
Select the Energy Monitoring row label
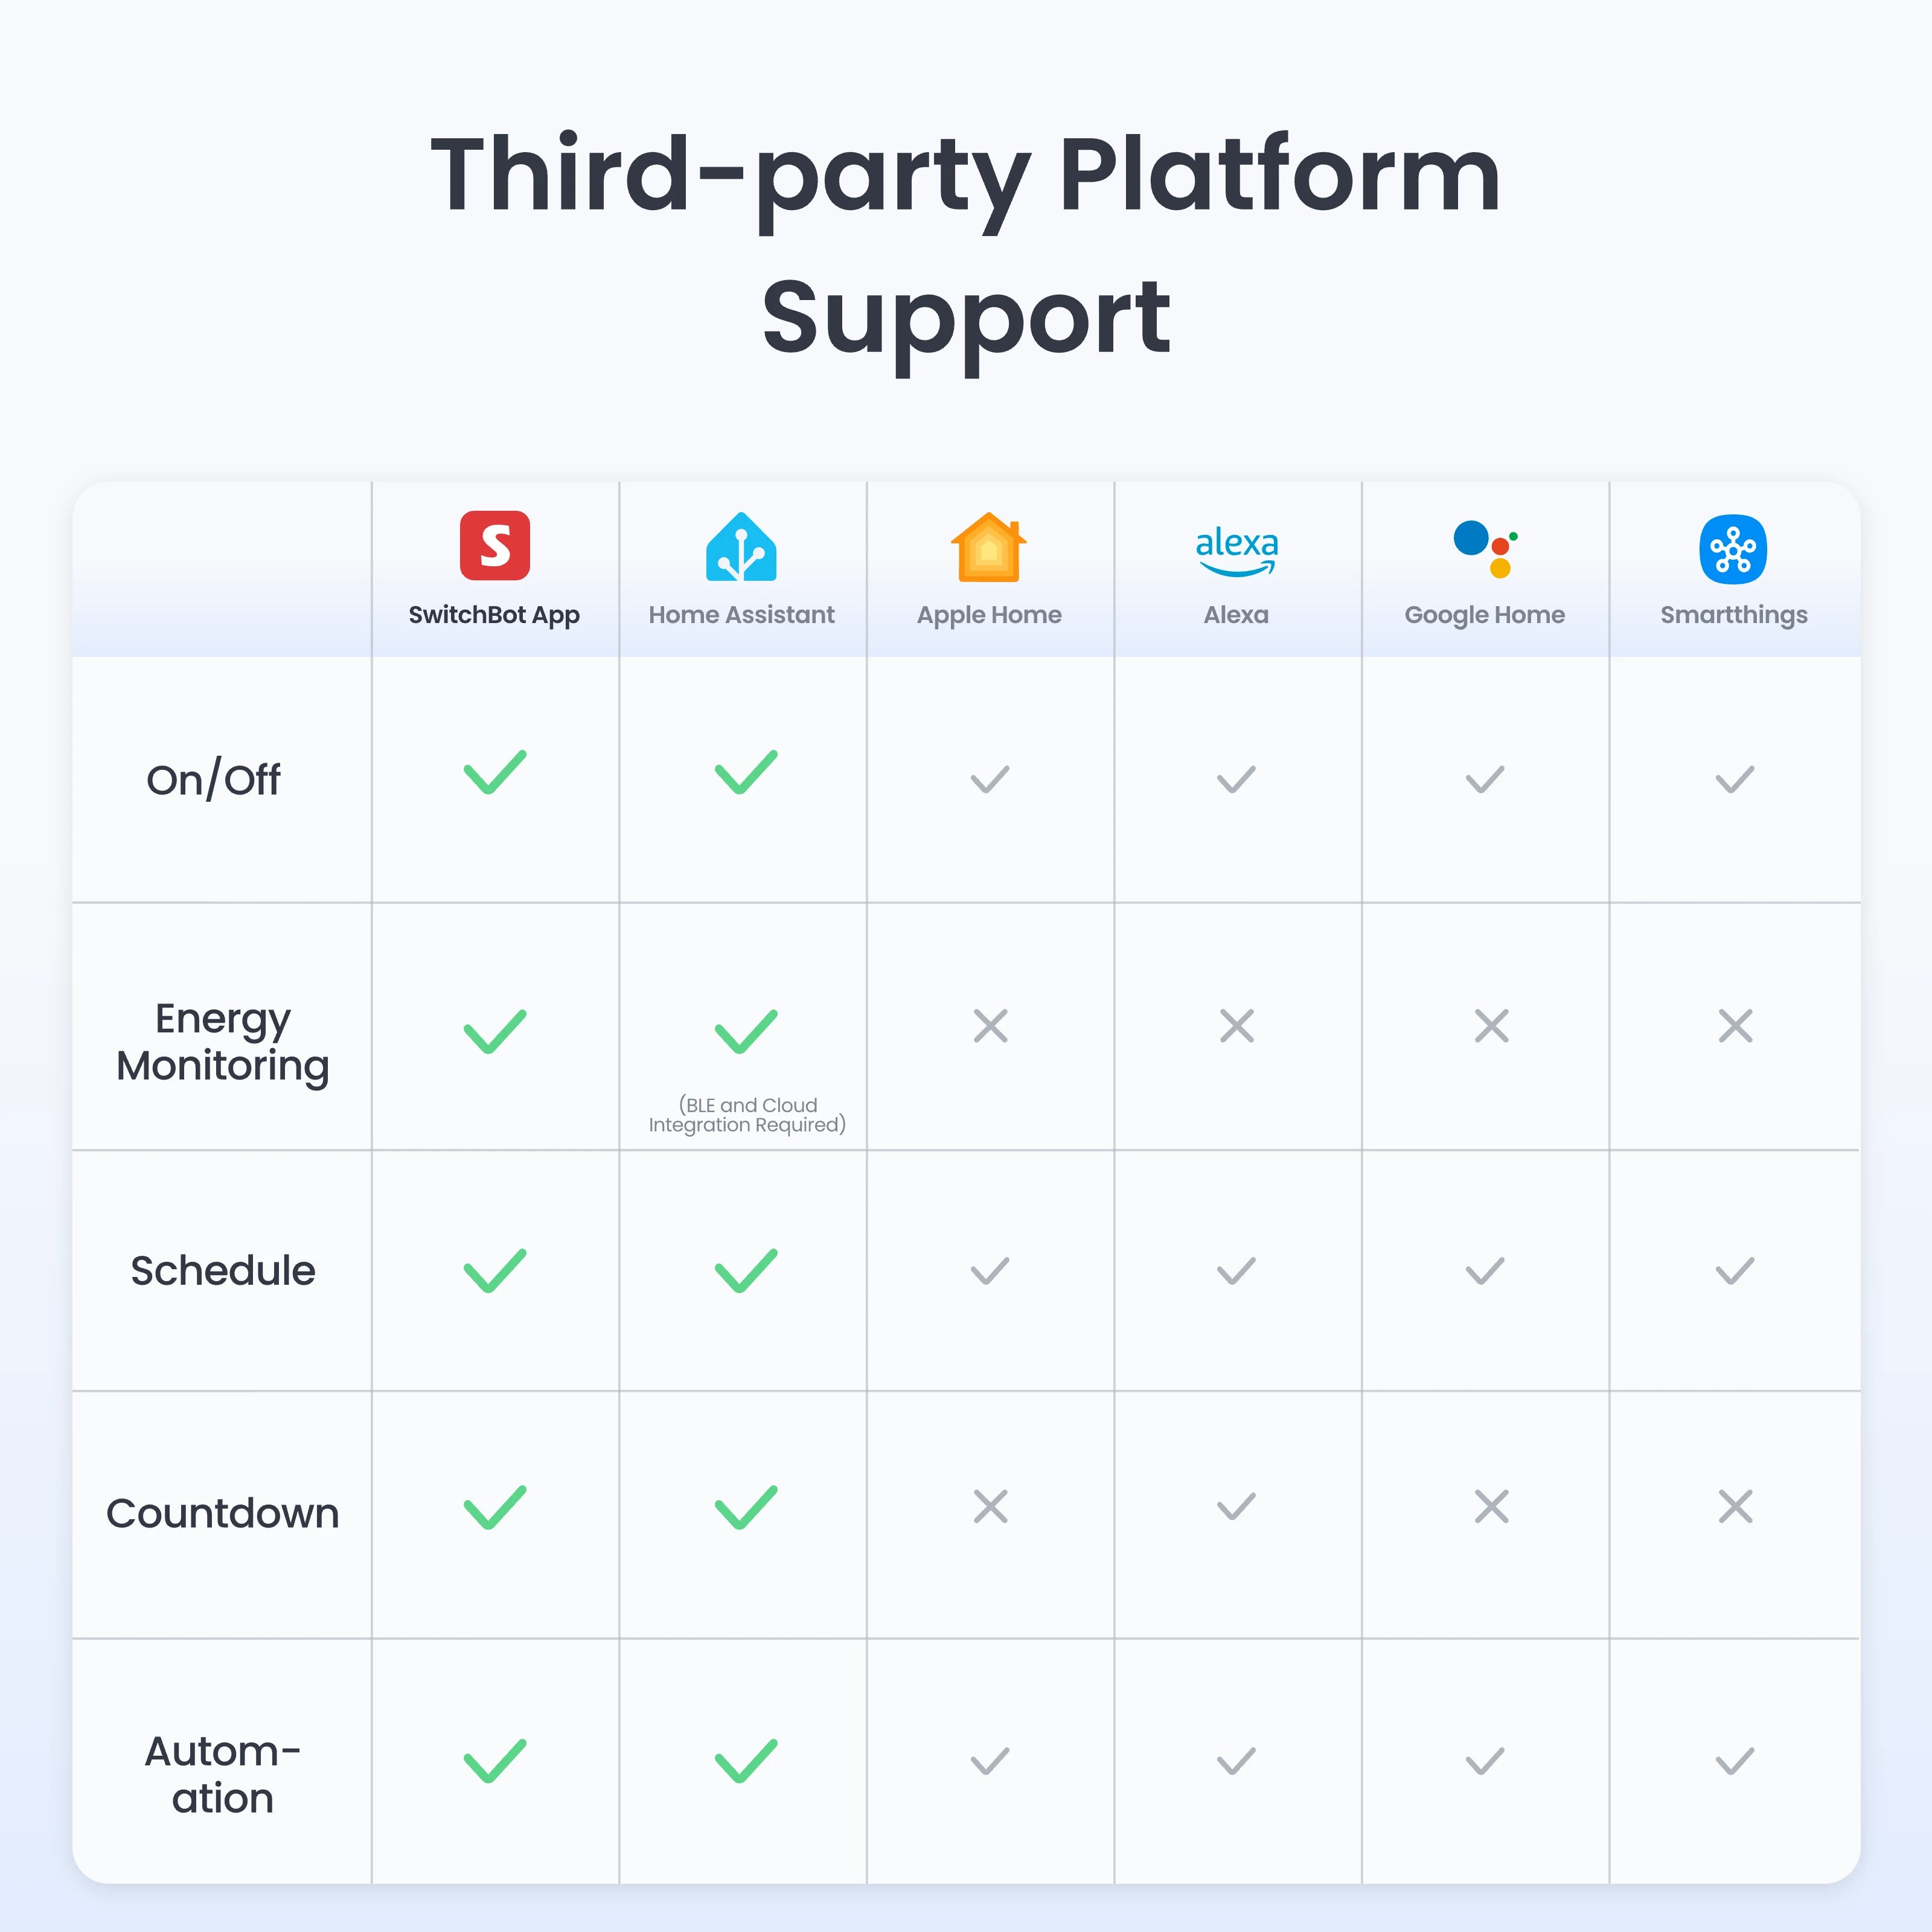pyautogui.click(x=222, y=1042)
